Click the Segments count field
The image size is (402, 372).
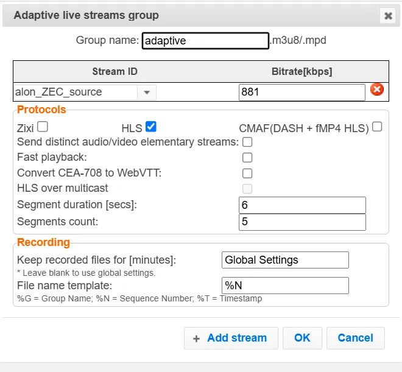coord(302,222)
